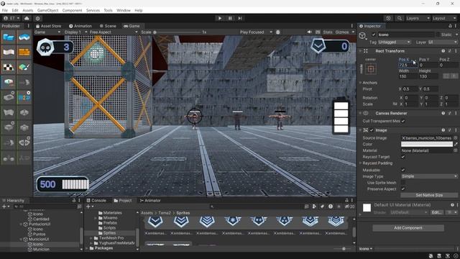Click the Pos X input field
The width and height of the screenshot is (460, 259).
tap(408, 65)
